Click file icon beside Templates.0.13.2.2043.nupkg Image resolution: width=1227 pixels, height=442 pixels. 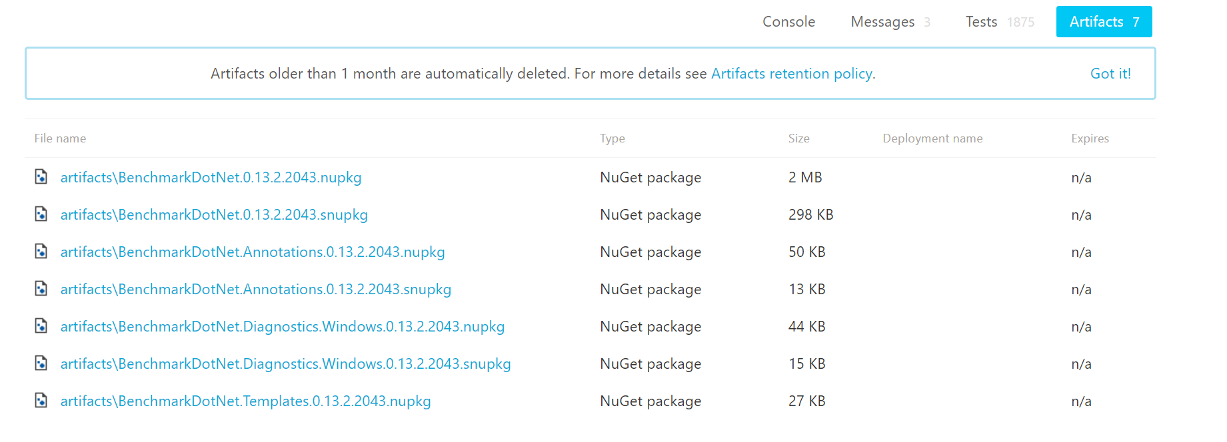(41, 401)
